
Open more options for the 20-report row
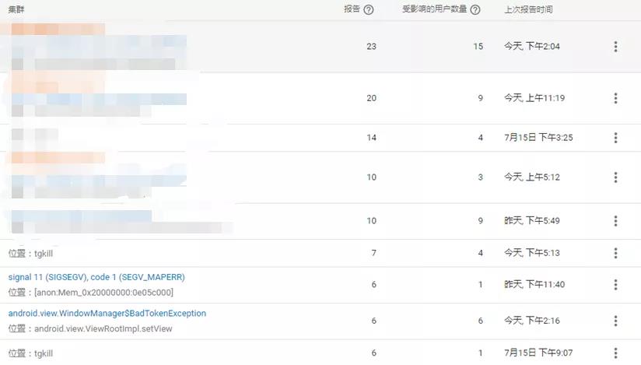615,98
